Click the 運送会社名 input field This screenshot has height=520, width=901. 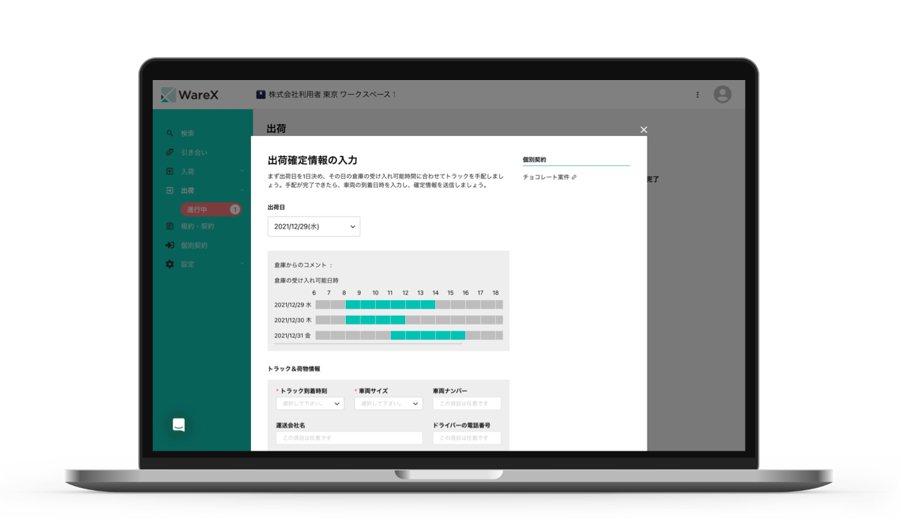(349, 438)
